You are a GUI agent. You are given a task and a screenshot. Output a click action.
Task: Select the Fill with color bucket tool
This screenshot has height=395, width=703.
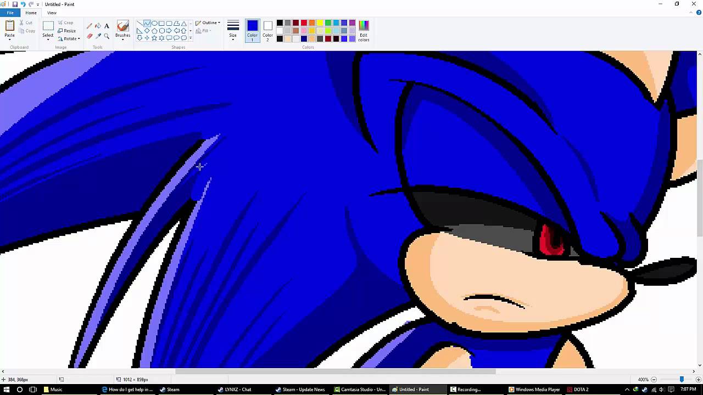pyautogui.click(x=98, y=26)
